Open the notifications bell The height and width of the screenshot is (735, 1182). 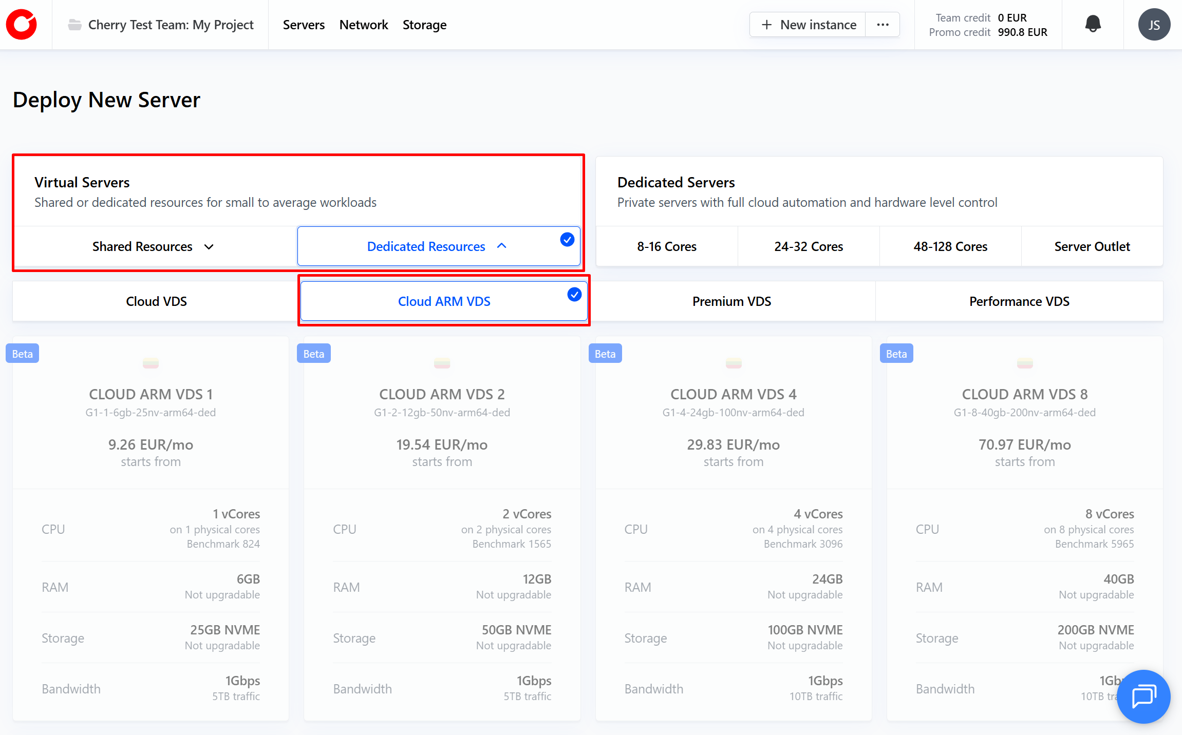(x=1093, y=24)
